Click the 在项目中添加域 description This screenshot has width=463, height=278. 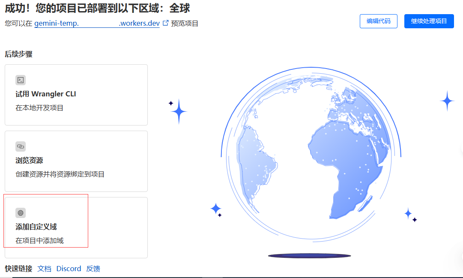(x=39, y=240)
